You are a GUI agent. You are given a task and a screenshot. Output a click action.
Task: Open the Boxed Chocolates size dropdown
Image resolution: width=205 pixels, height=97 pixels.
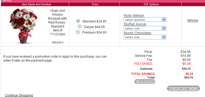click(145, 37)
